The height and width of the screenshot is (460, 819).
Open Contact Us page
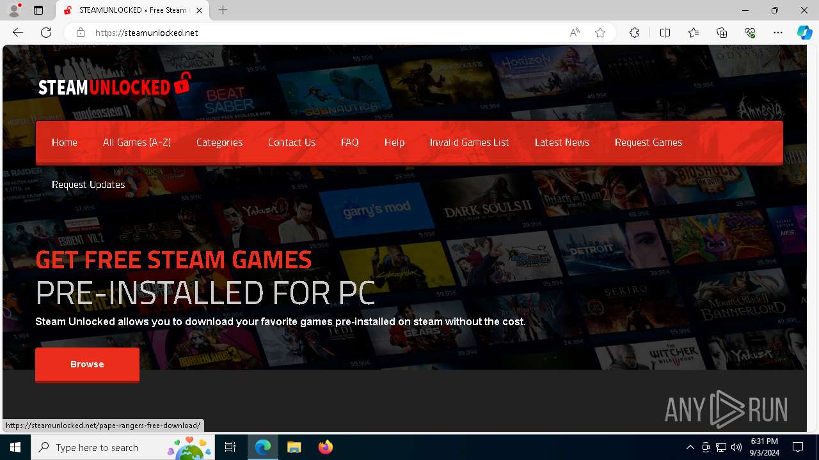click(x=292, y=142)
